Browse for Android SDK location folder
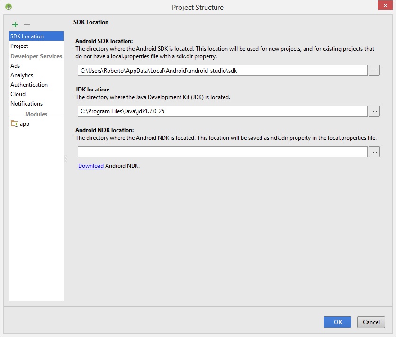 374,70
